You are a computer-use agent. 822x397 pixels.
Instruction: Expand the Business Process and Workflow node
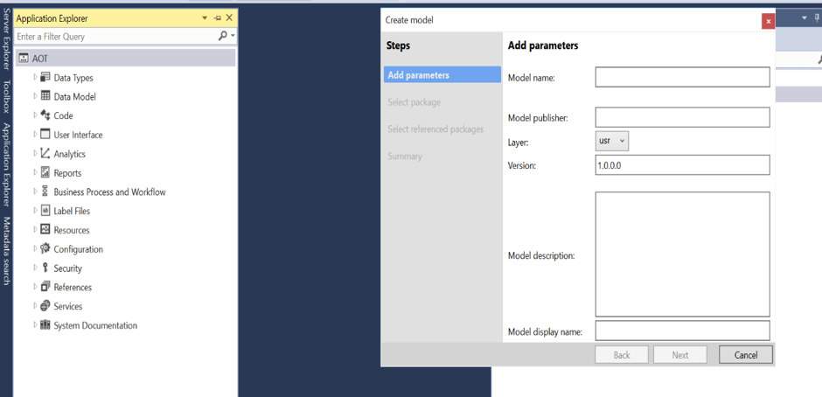[35, 192]
